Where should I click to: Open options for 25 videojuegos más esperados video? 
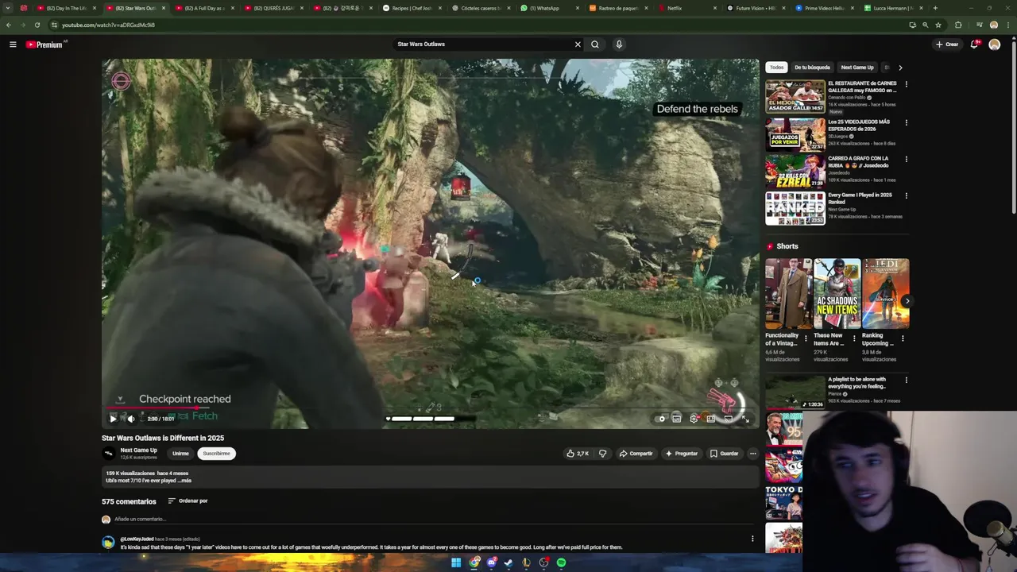906,123
